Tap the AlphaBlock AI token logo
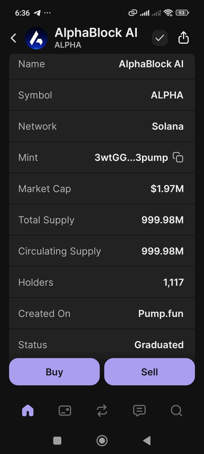 click(36, 38)
